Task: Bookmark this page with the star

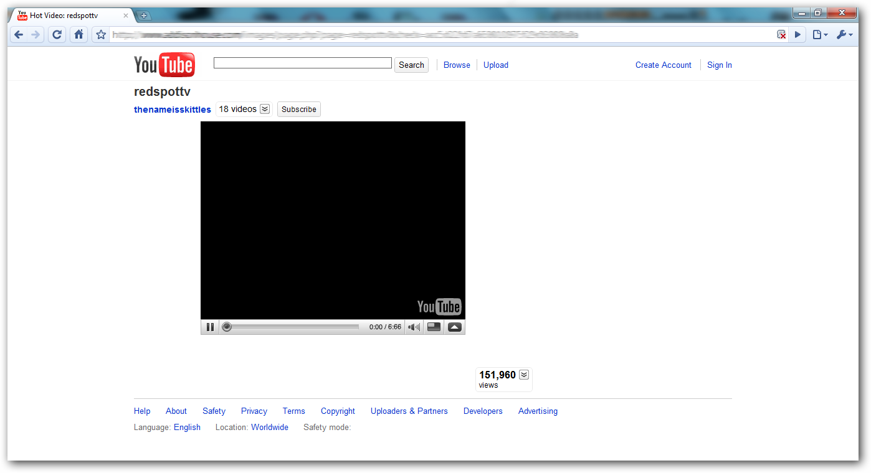Action: [x=101, y=35]
